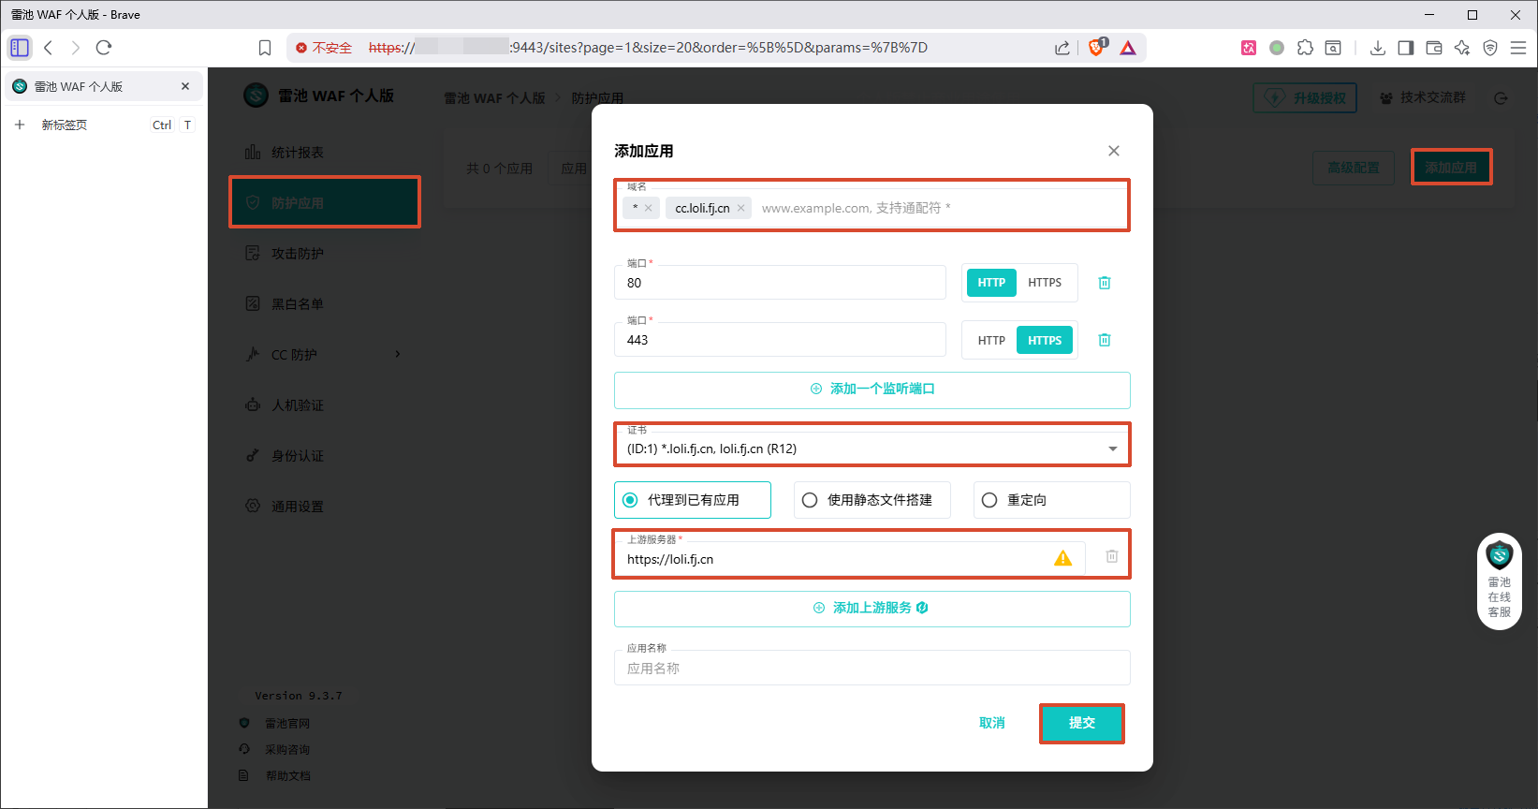The height and width of the screenshot is (809, 1538).
Task: Select HTTPS for port 80
Action: [x=1045, y=283]
